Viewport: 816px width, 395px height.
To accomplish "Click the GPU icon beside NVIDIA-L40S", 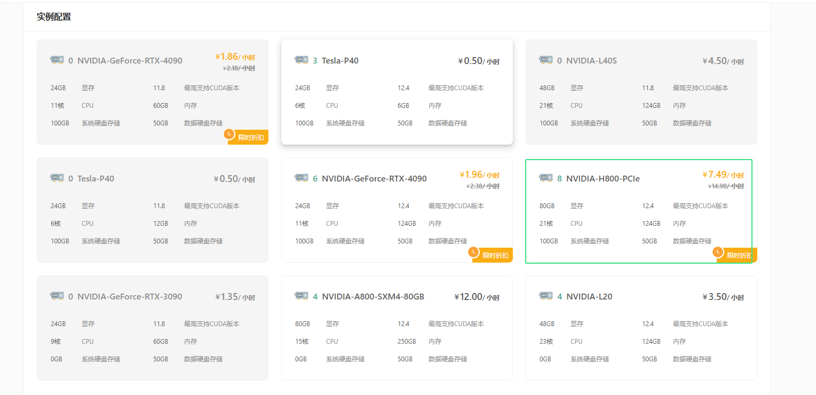I will [546, 60].
